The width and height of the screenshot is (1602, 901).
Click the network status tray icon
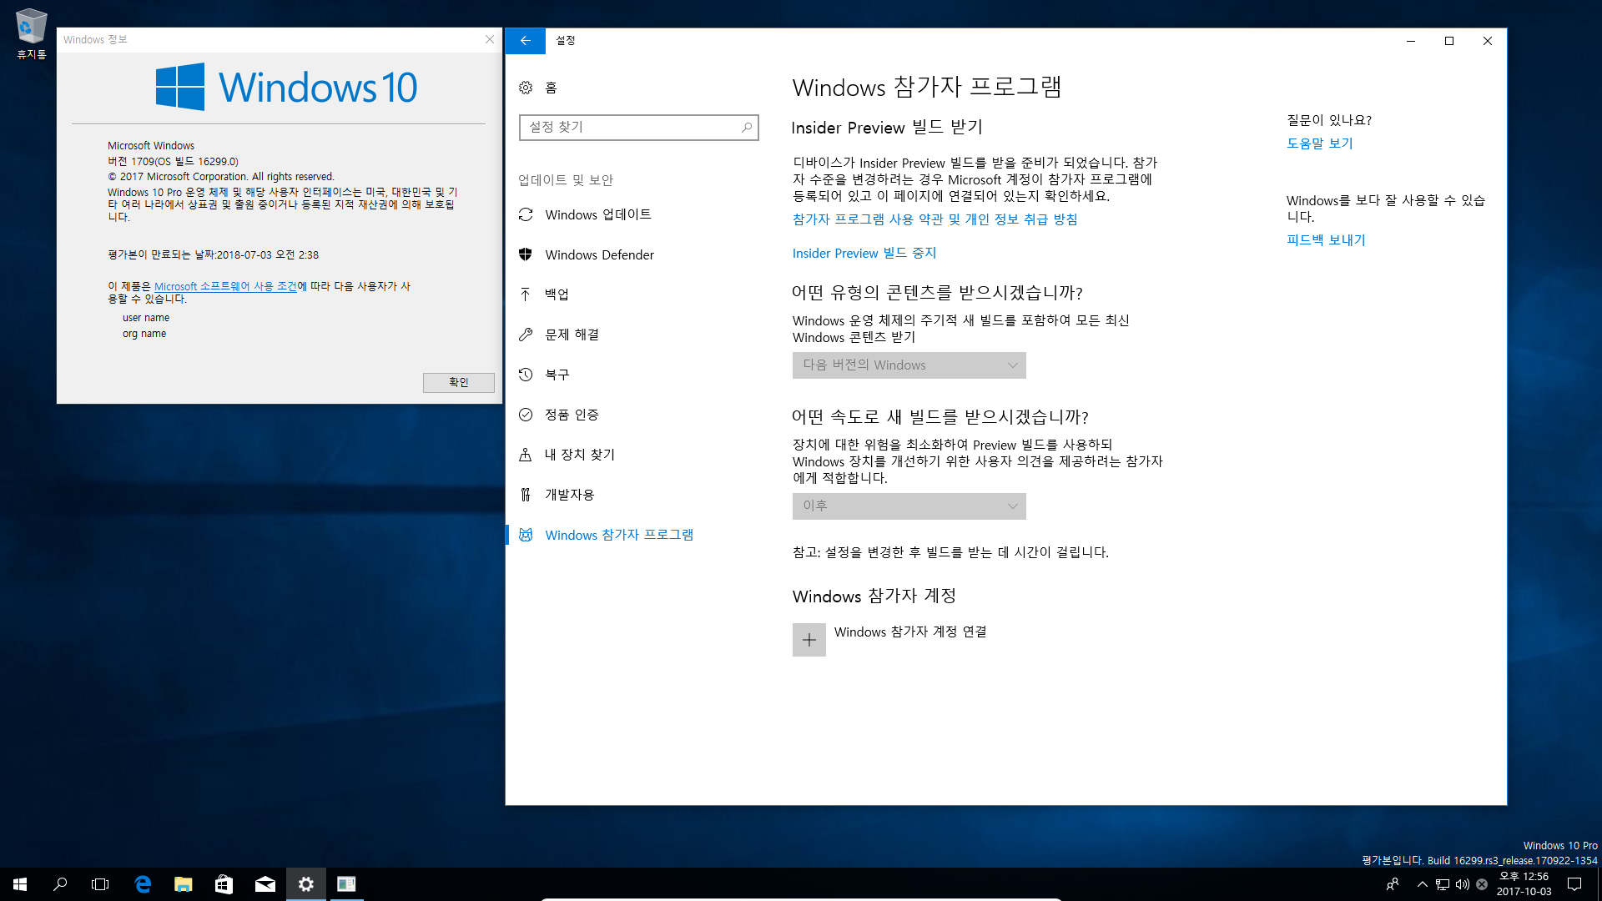pyautogui.click(x=1443, y=884)
